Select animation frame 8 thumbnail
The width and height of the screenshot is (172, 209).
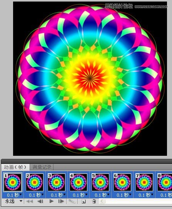click(165, 182)
